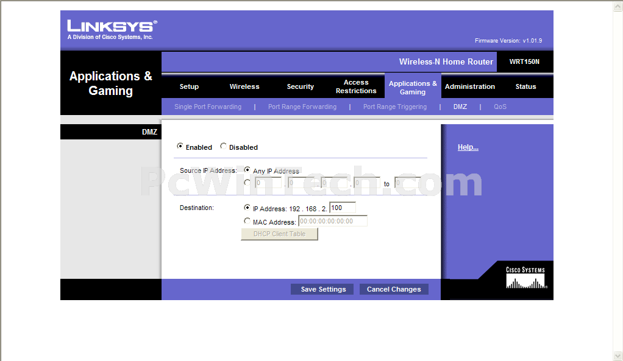Click the DMZ section label in sidebar
Viewport: 623px width, 361px height.
pos(149,132)
